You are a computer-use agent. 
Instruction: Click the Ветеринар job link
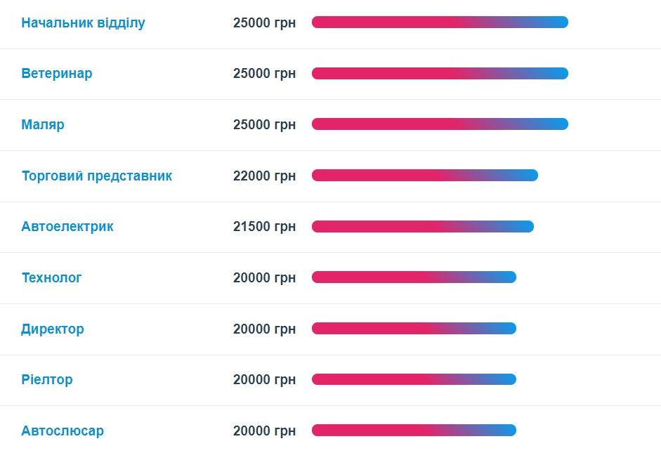[57, 74]
